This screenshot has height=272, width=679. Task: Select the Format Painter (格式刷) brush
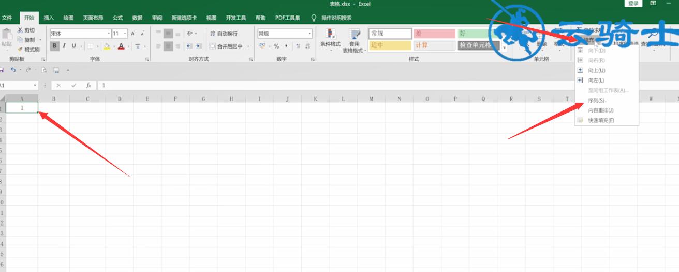click(20, 50)
